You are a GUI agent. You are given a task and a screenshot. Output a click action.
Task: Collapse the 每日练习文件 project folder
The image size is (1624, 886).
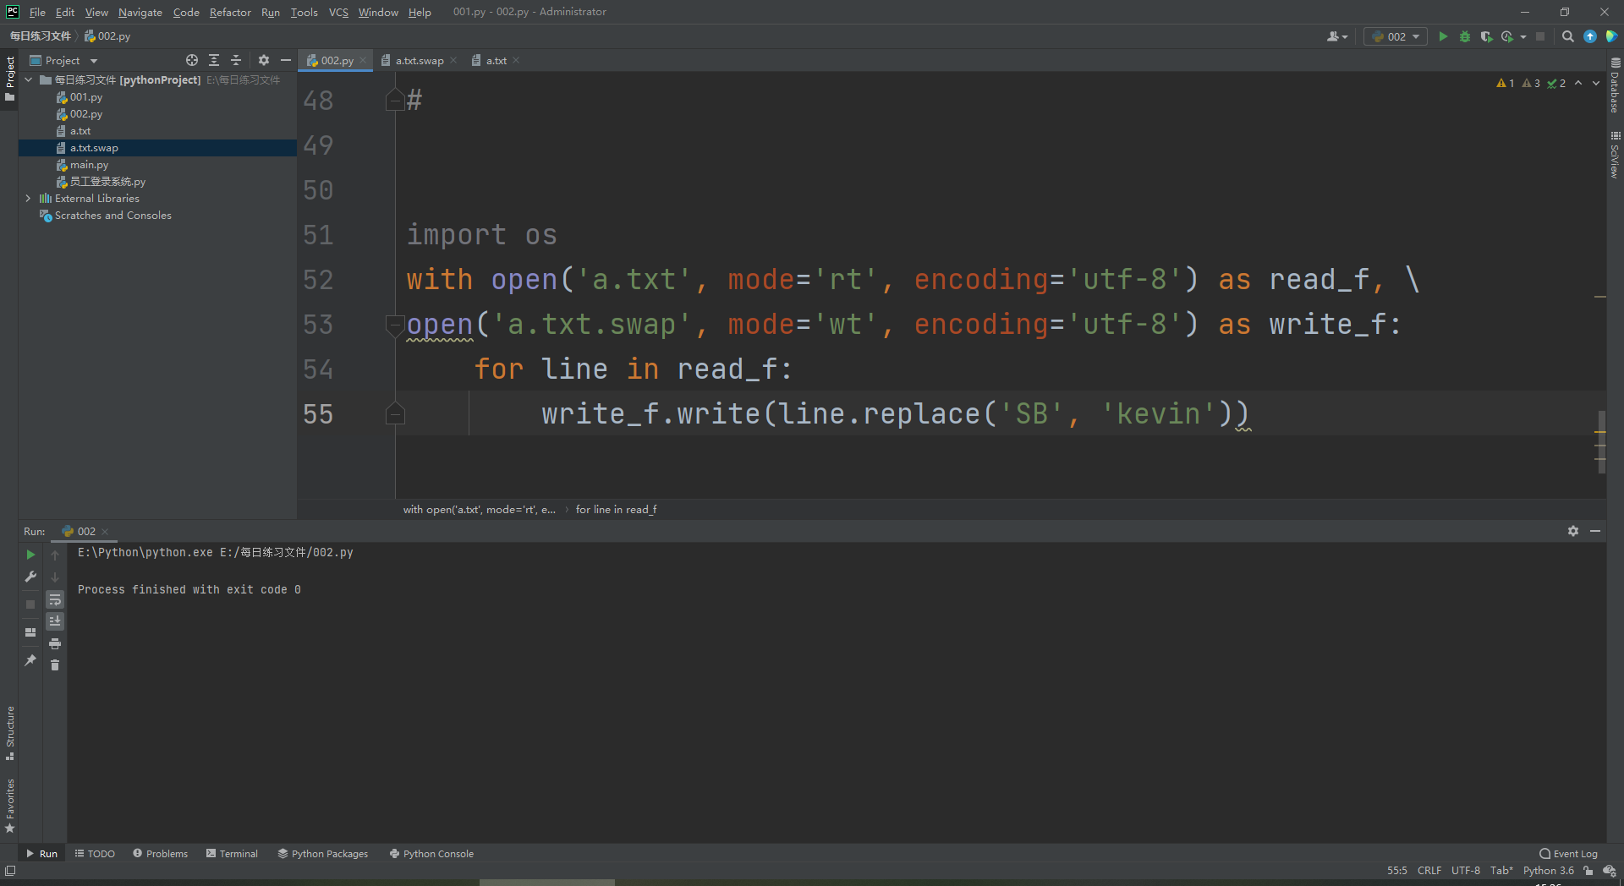point(29,80)
